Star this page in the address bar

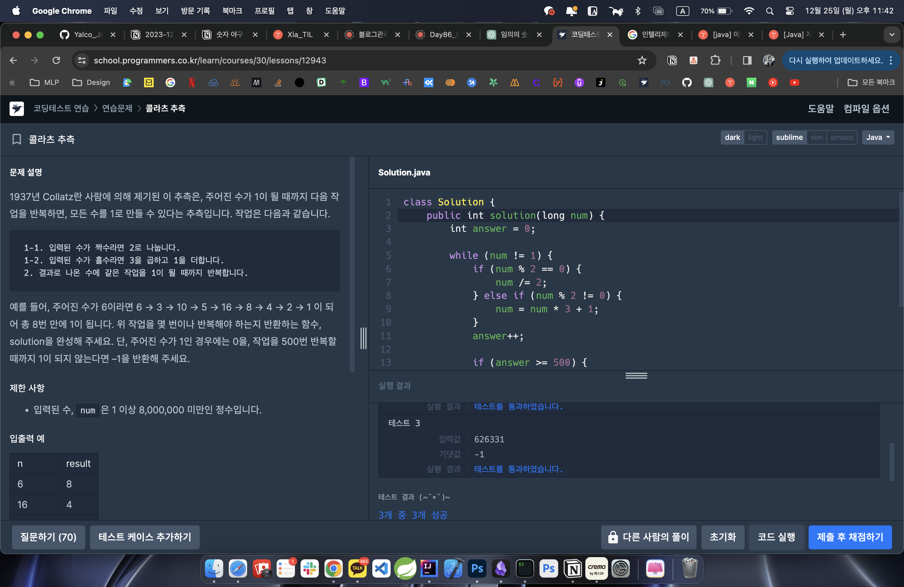(642, 60)
